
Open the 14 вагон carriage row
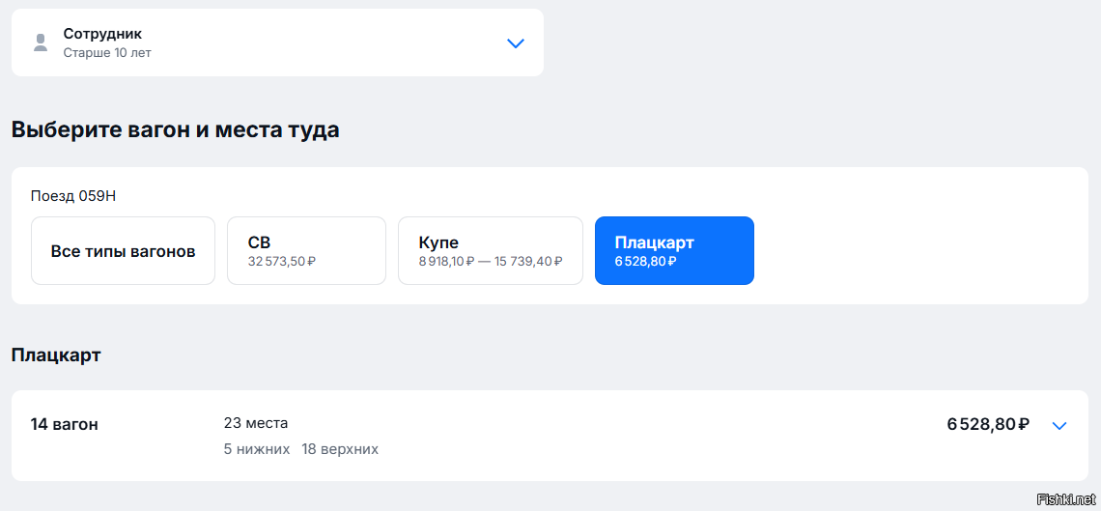pos(550,436)
